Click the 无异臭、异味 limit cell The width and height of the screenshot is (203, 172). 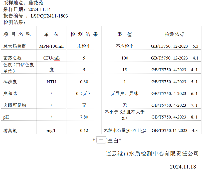coord(125,93)
